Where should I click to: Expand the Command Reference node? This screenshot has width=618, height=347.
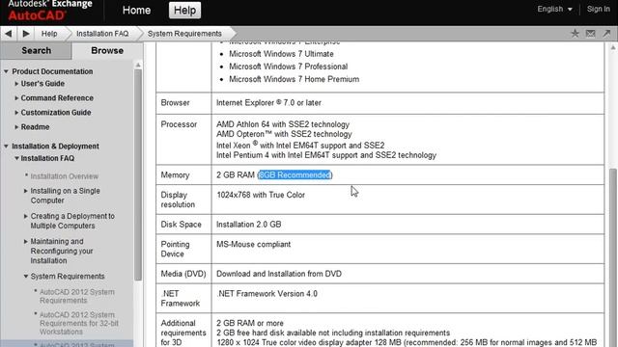coord(16,98)
